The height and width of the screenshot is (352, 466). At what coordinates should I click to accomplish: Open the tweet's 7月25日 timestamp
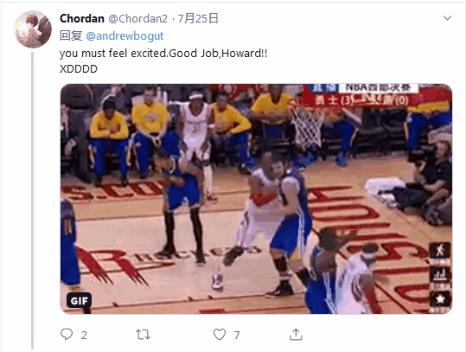pyautogui.click(x=198, y=18)
